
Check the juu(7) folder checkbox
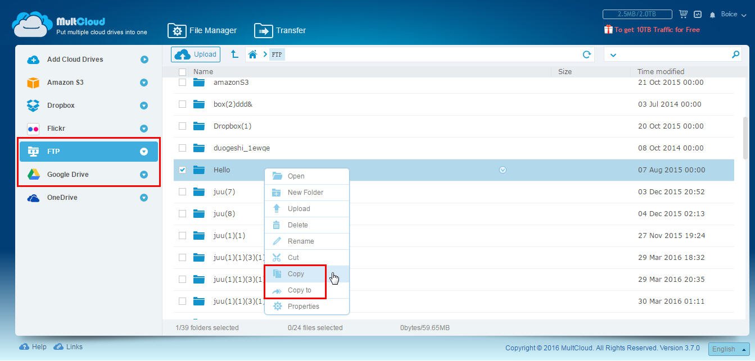(182, 191)
